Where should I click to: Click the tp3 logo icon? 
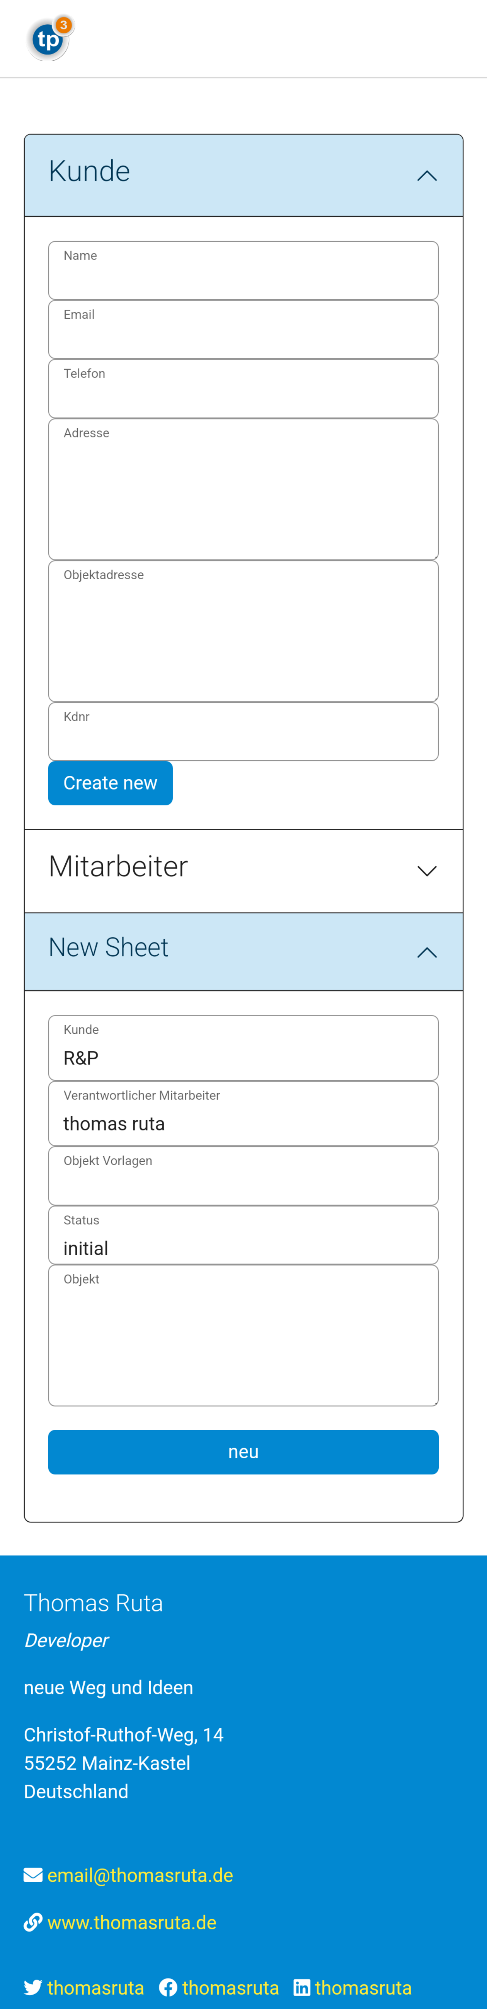pyautogui.click(x=50, y=38)
